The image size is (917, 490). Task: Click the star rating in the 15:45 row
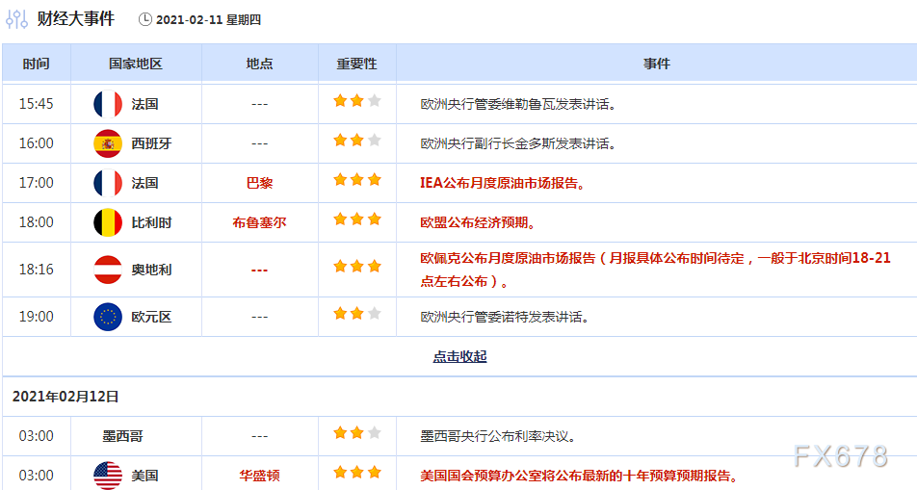point(357,101)
